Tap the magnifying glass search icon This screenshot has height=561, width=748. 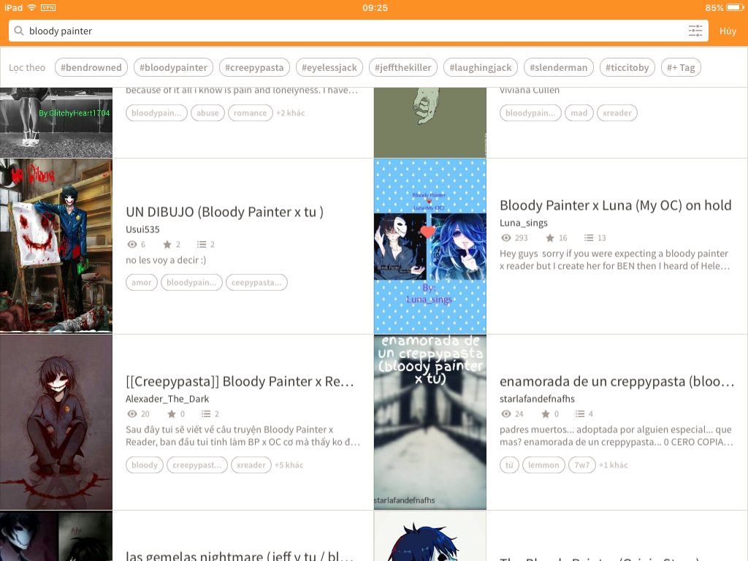(x=18, y=31)
